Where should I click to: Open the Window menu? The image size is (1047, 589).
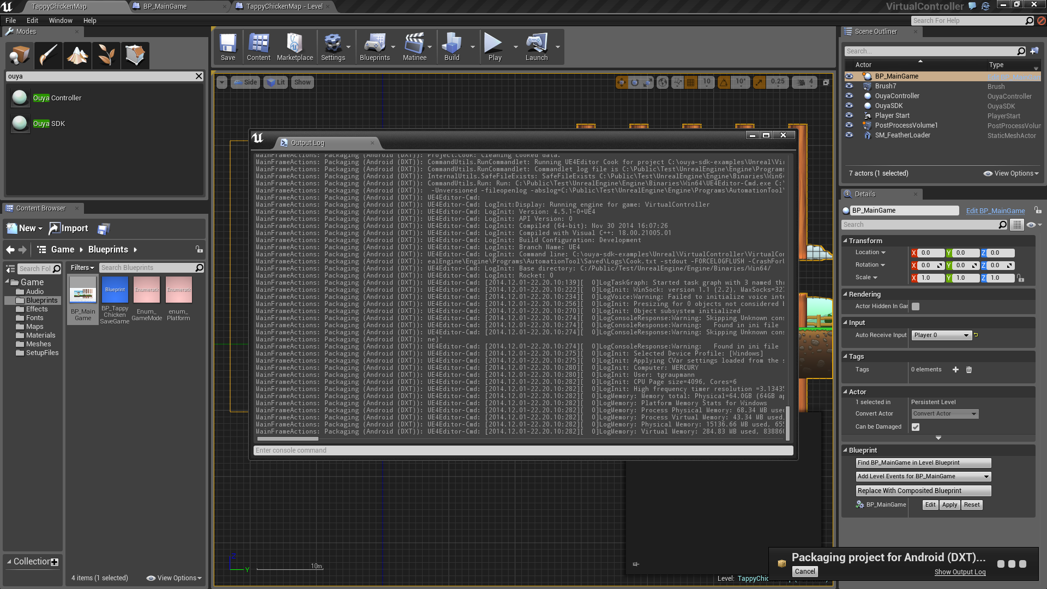60,21
